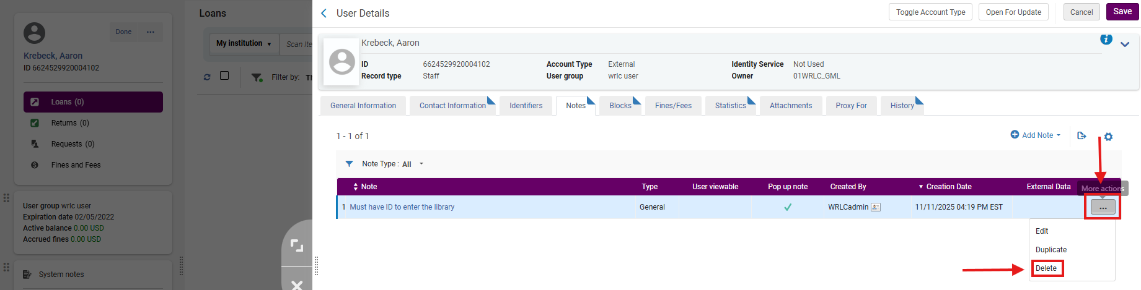Collapse the user summary chevron
Image resolution: width=1141 pixels, height=290 pixels.
[x=1125, y=44]
